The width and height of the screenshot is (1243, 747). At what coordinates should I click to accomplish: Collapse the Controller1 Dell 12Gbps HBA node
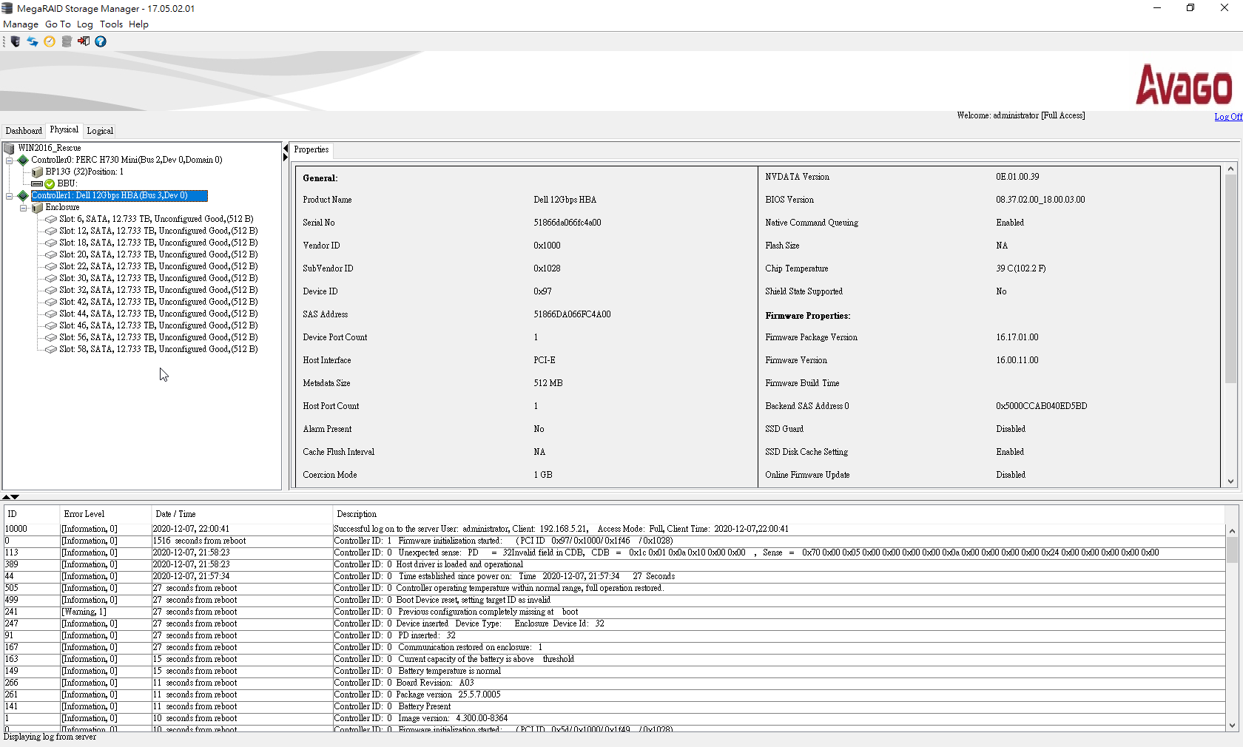(10, 196)
